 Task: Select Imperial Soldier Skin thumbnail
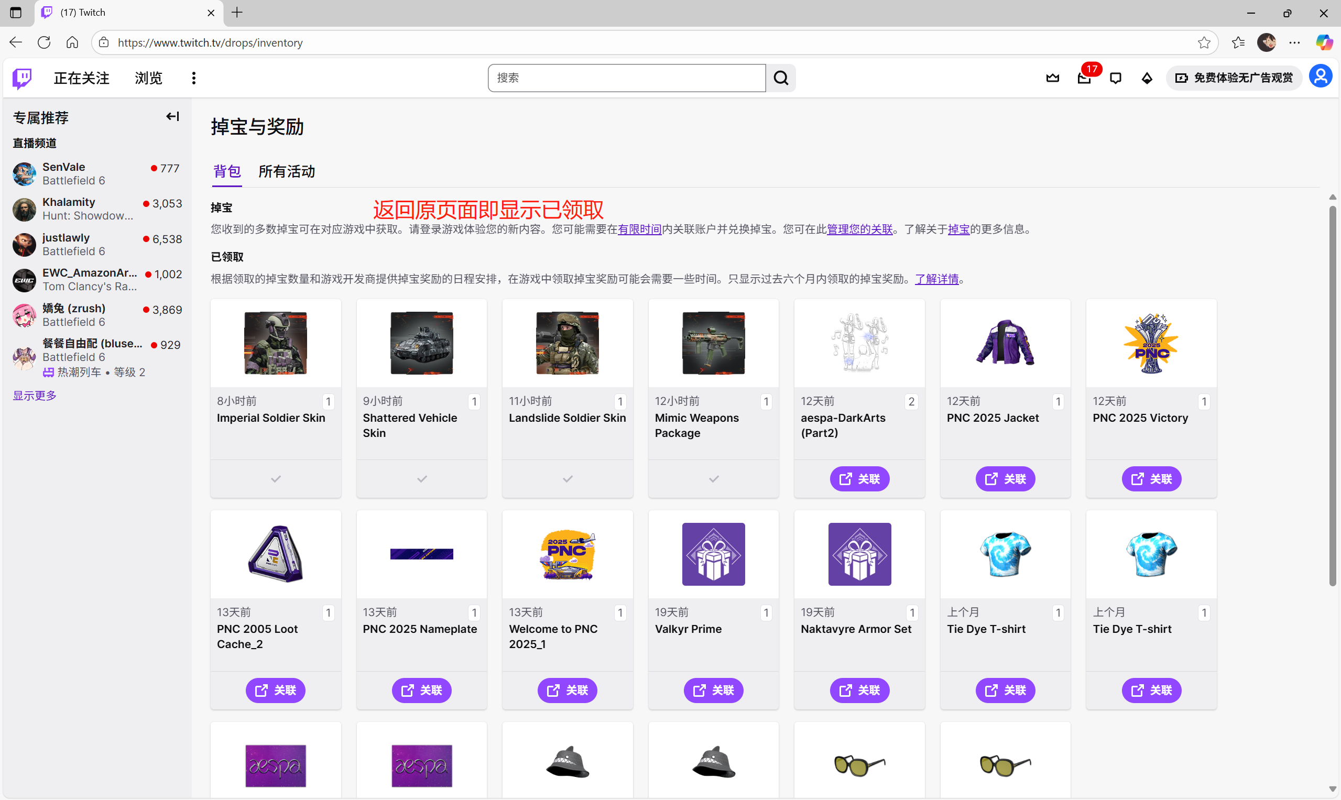tap(276, 343)
